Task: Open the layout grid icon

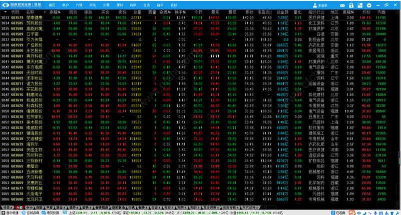Action: 360,5
